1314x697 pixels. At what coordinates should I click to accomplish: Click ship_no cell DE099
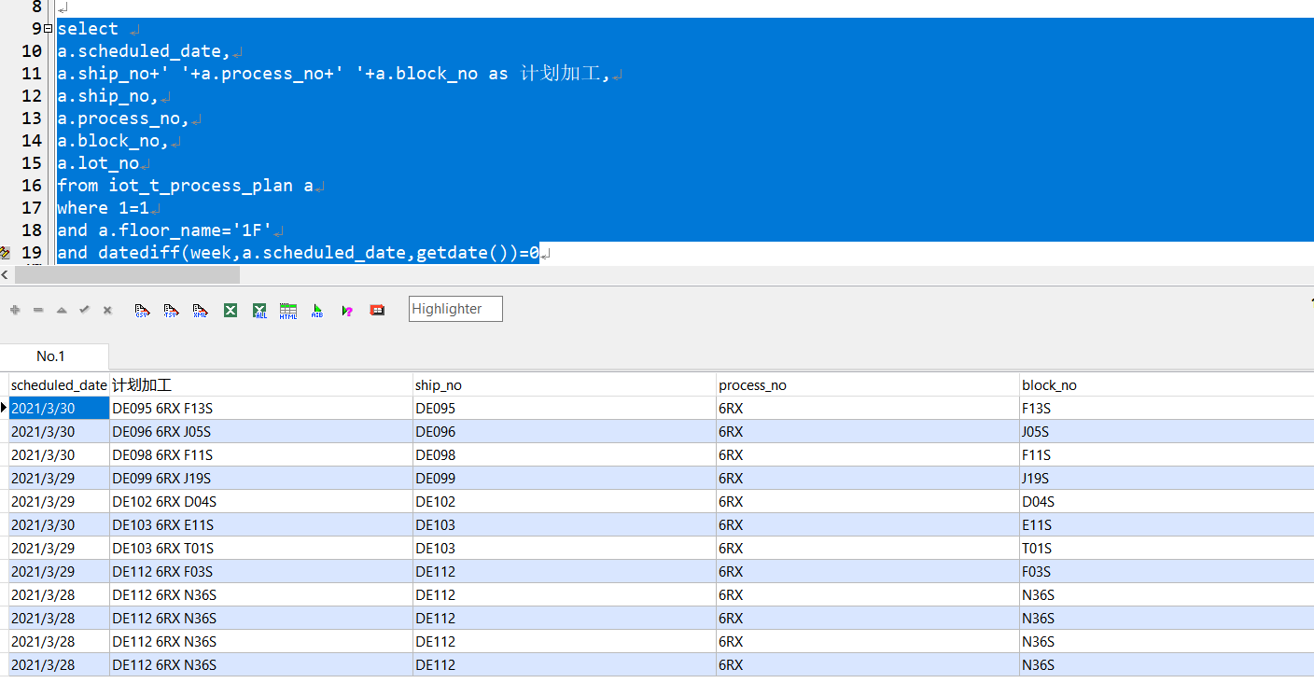click(565, 478)
